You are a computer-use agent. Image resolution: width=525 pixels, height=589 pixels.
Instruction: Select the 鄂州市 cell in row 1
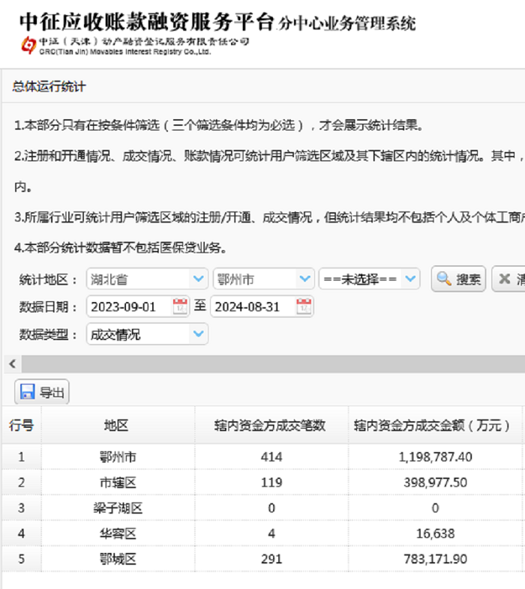(118, 457)
